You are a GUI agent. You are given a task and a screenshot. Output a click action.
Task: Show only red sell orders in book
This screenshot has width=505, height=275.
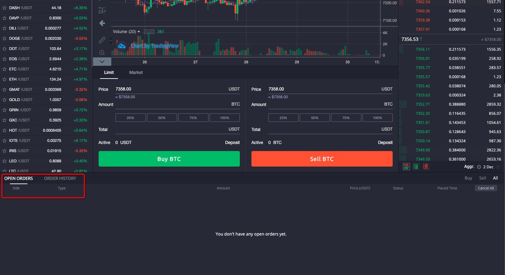426,167
